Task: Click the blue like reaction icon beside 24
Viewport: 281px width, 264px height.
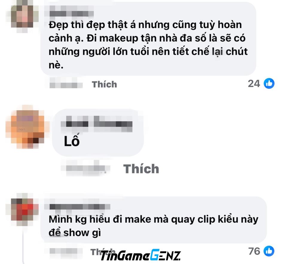Action: (x=269, y=83)
